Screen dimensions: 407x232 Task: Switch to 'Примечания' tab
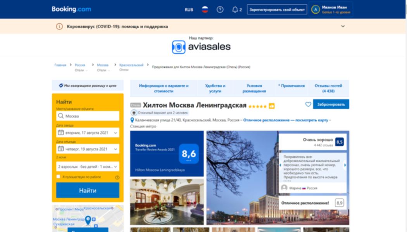(291, 86)
